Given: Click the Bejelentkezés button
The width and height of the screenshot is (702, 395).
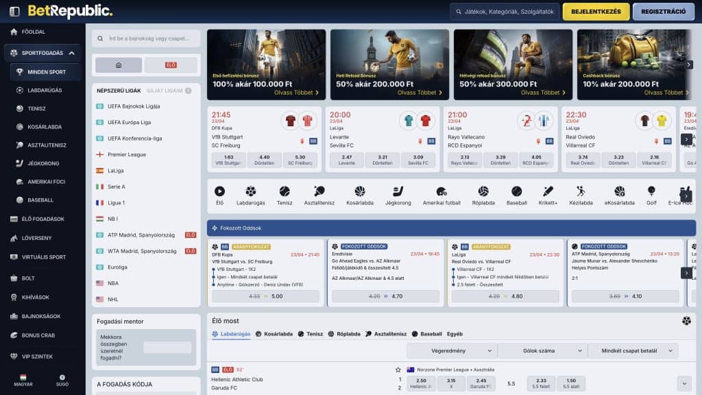Looking at the screenshot, I should [x=596, y=12].
